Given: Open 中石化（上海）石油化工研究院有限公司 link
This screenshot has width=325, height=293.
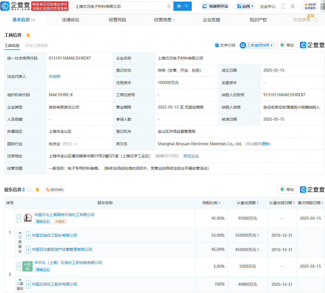Looking at the screenshot, I should coord(68,263).
